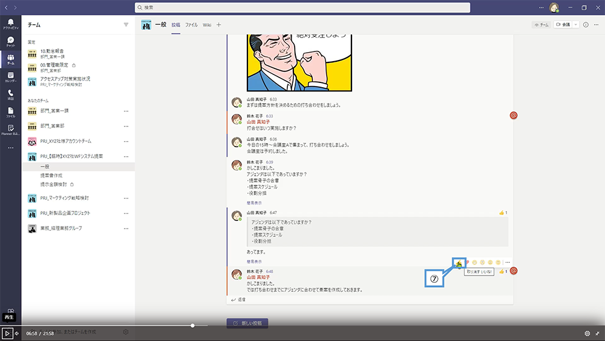Image resolution: width=605 pixels, height=341 pixels.
Task: Open the Calendar app in left rail
Action: pos(10,77)
